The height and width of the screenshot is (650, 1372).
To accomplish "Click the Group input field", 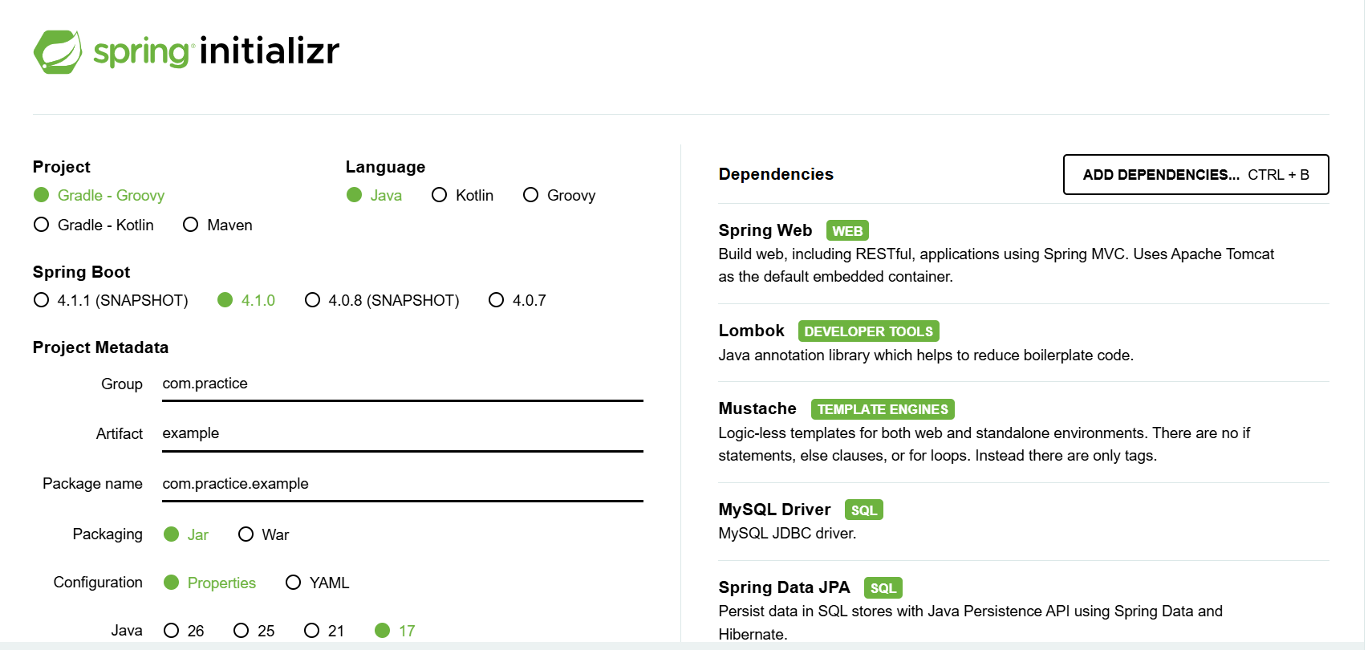I will point(403,384).
